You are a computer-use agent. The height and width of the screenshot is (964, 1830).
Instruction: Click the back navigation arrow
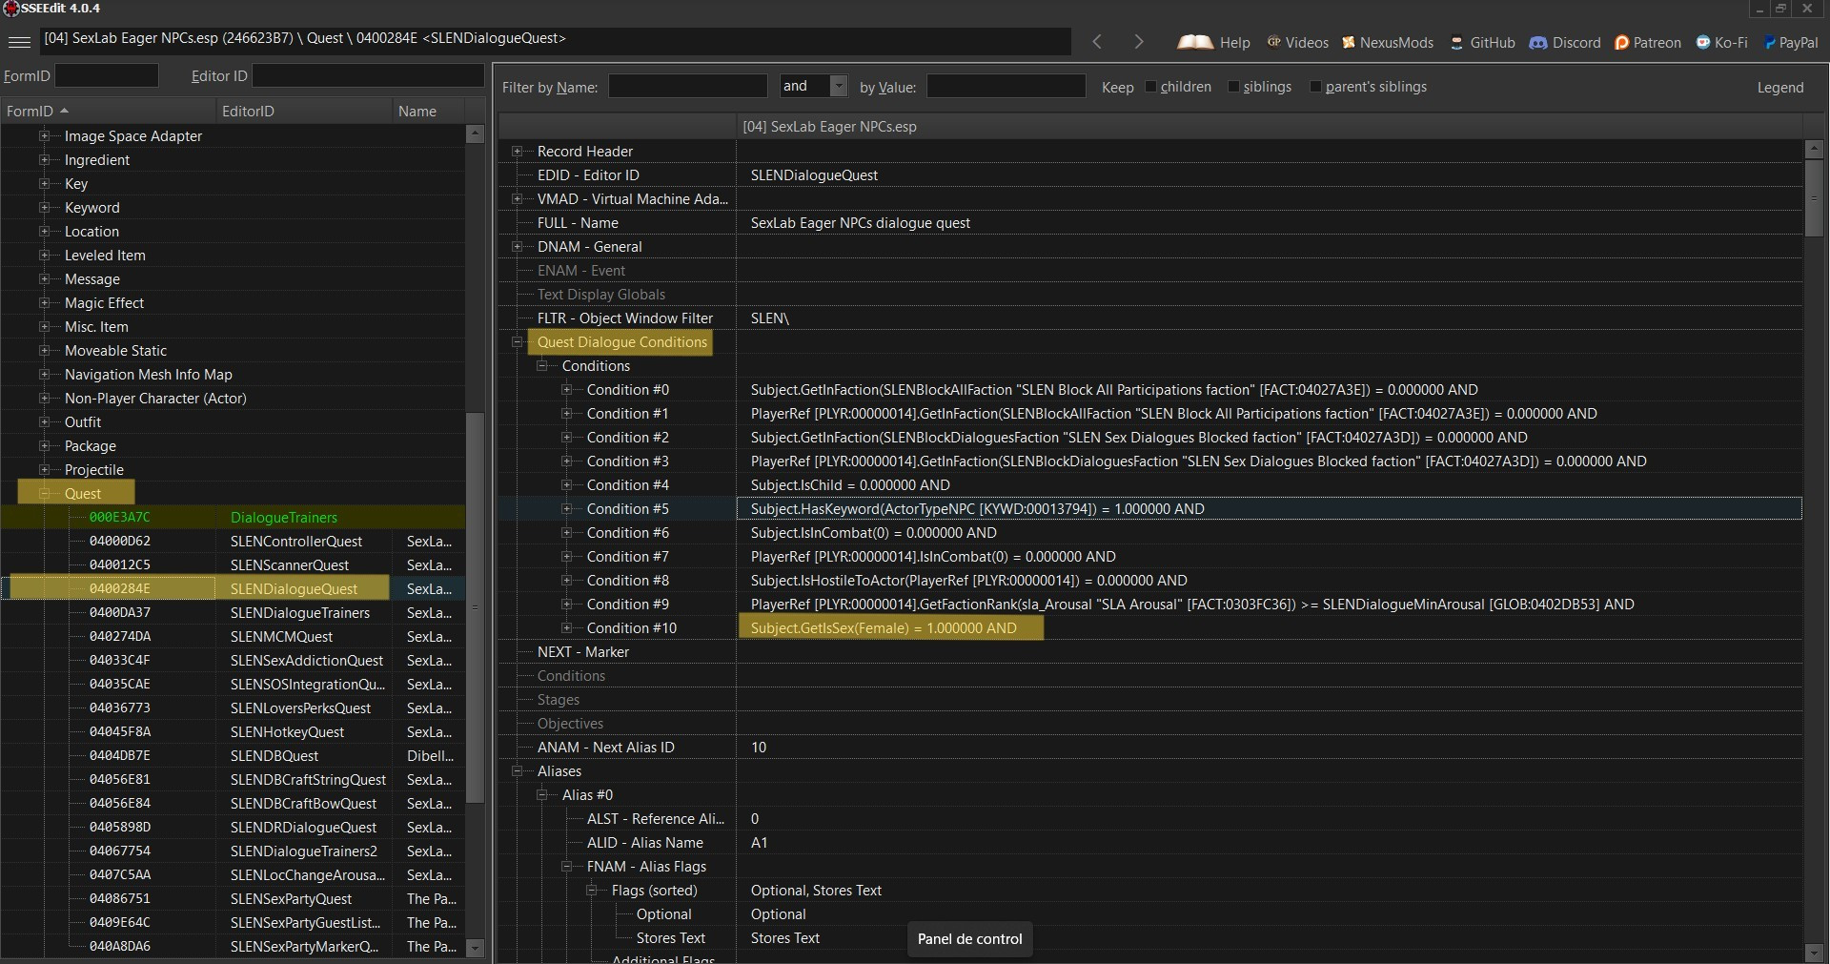pyautogui.click(x=1097, y=42)
